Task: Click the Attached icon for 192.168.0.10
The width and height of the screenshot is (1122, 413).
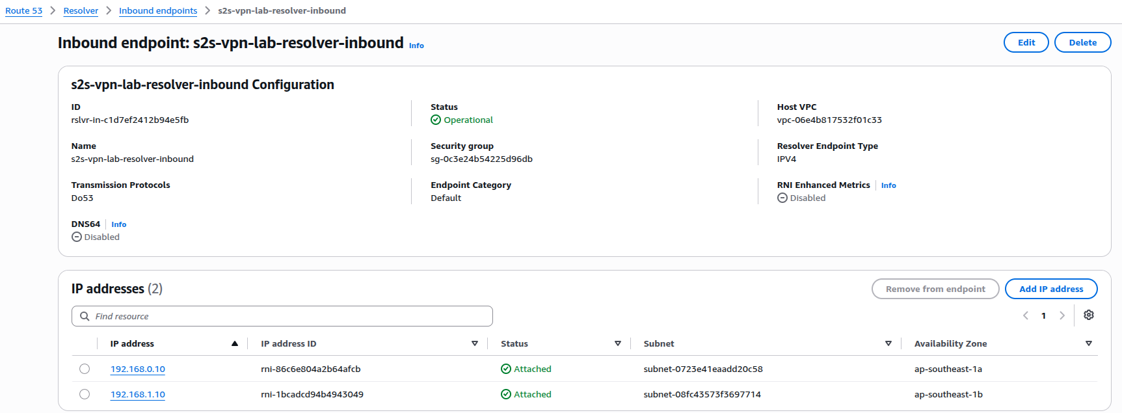Action: 506,369
